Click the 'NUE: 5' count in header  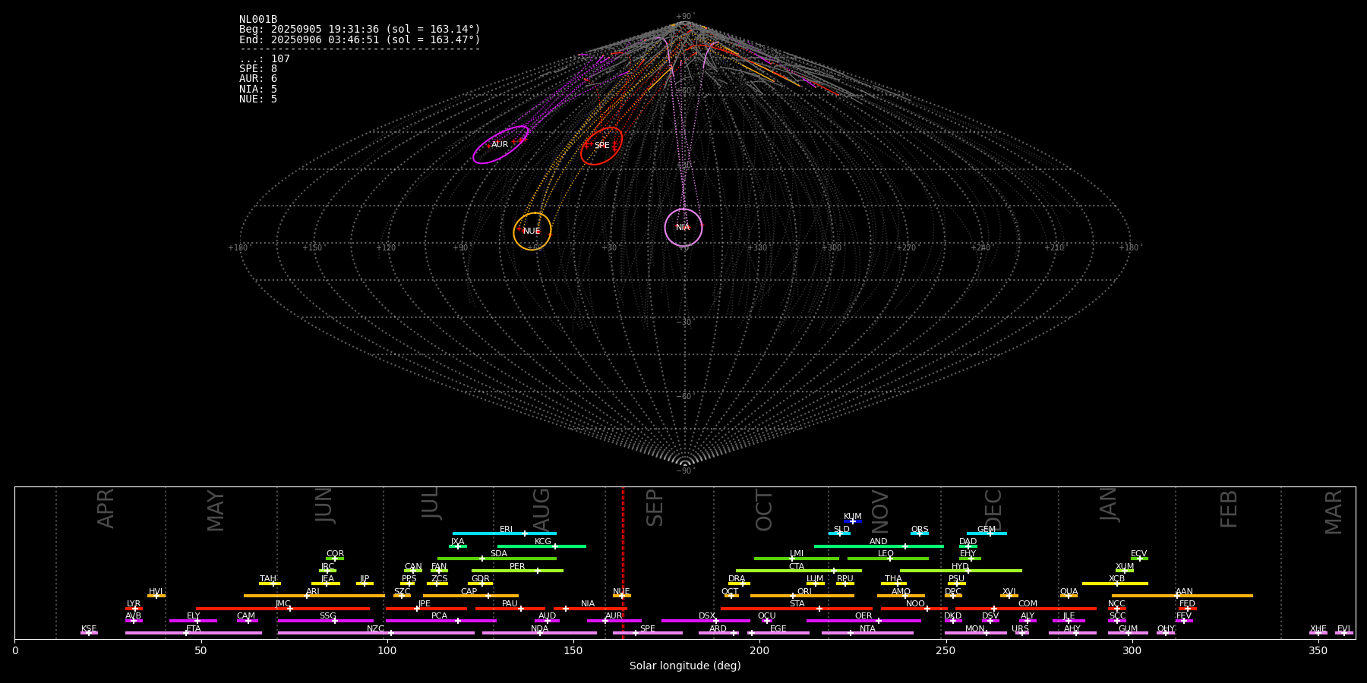click(x=258, y=99)
